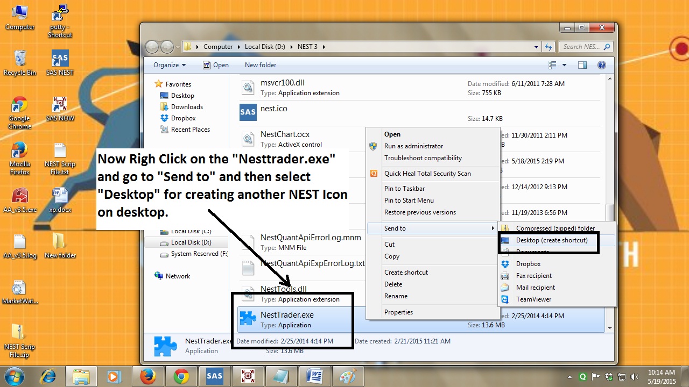Select Google Chrome desktop icon
Screen dimensions: 689x387
[20, 113]
